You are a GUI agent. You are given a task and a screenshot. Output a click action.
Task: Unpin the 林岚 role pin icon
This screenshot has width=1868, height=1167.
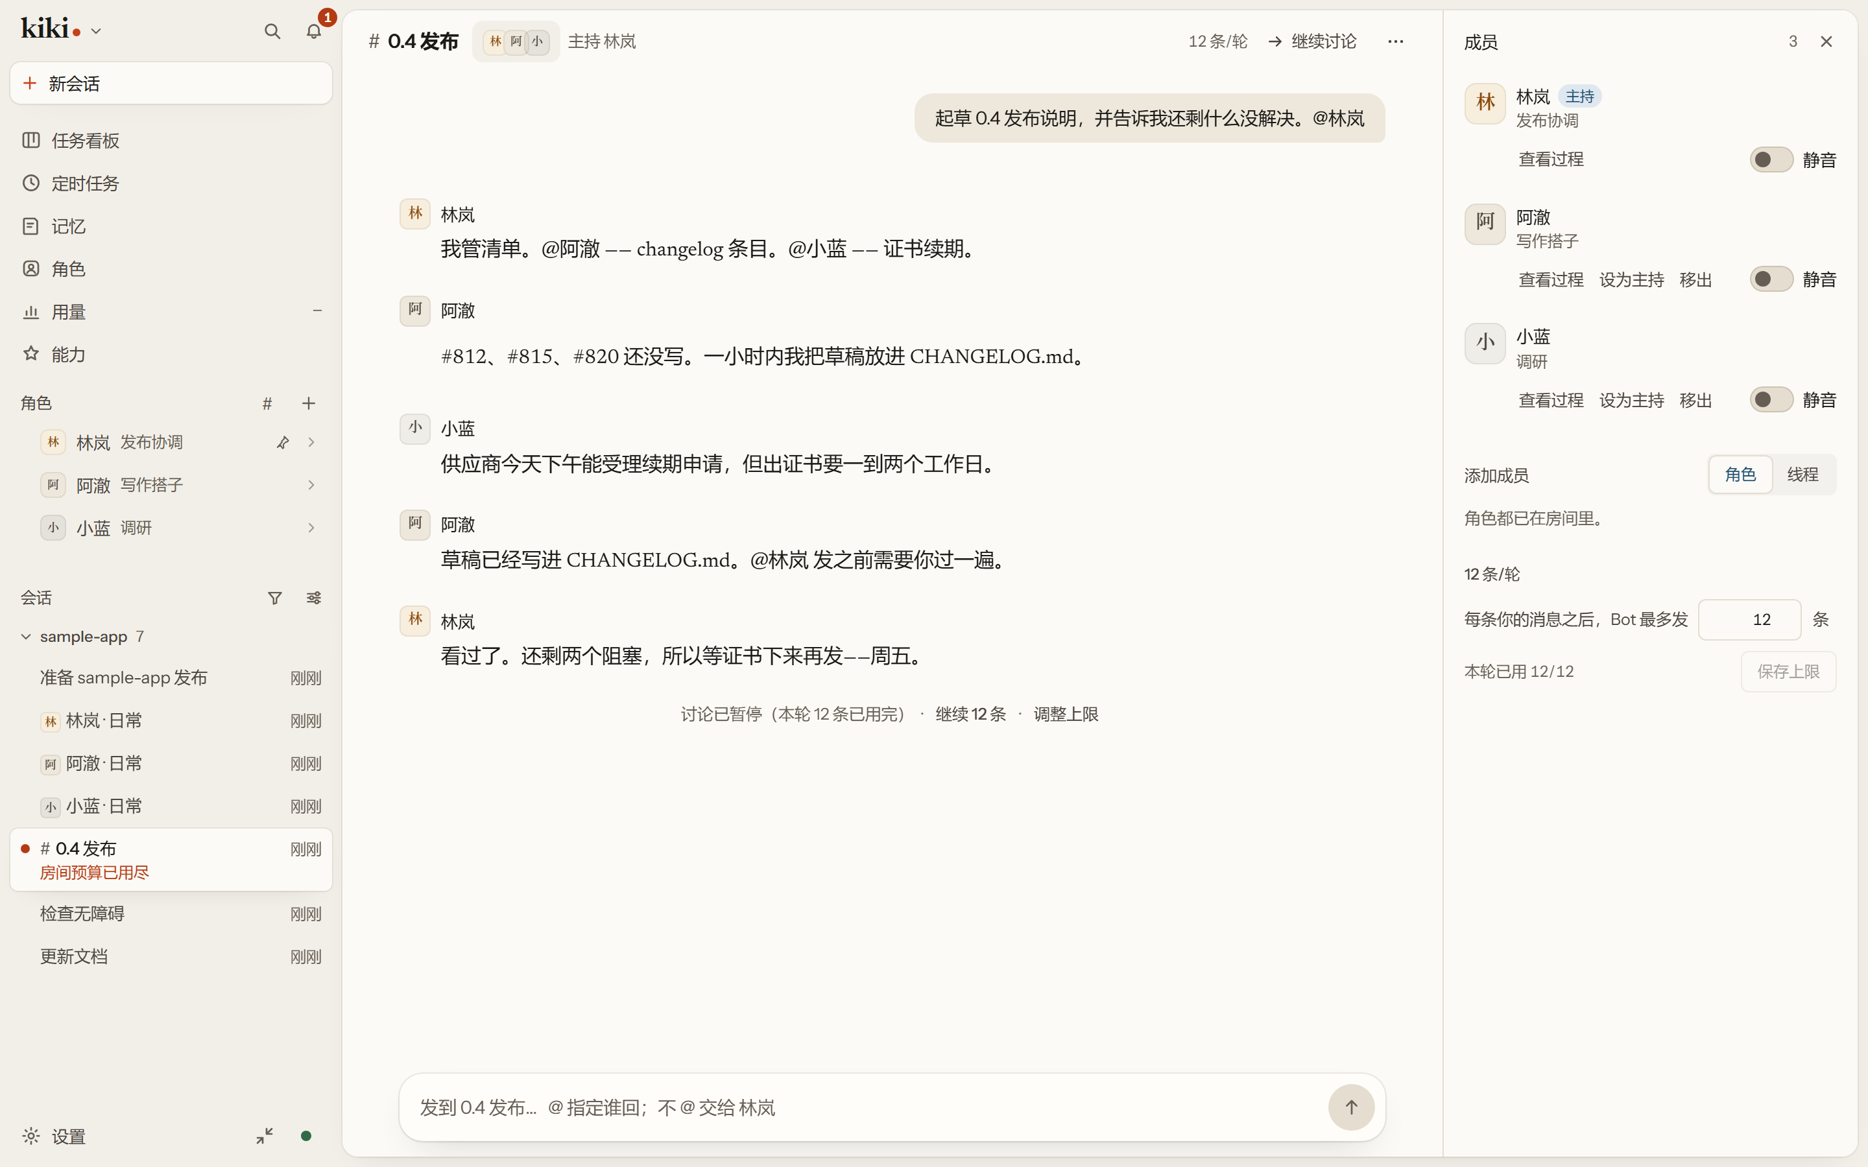[x=283, y=442]
